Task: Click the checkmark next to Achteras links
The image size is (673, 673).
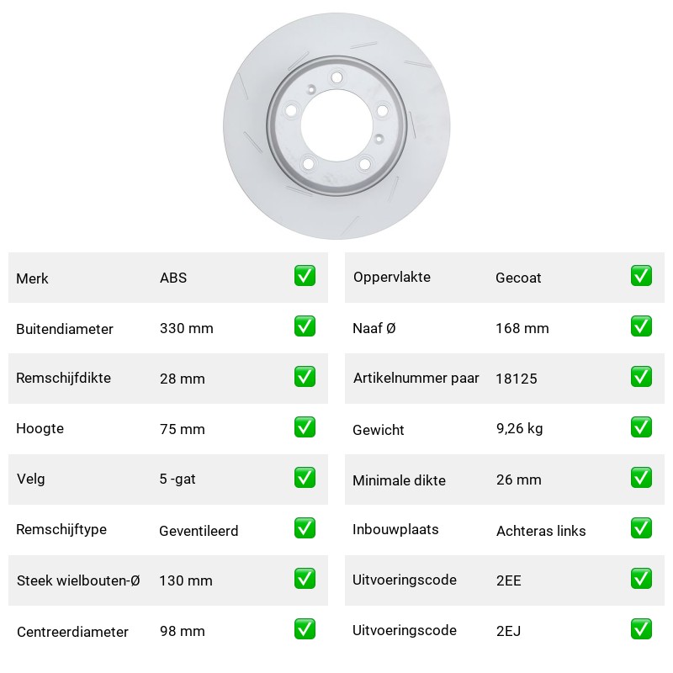Action: point(641,528)
